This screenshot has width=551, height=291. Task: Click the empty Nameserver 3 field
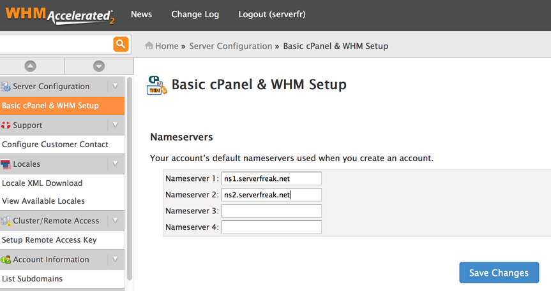tap(271, 211)
